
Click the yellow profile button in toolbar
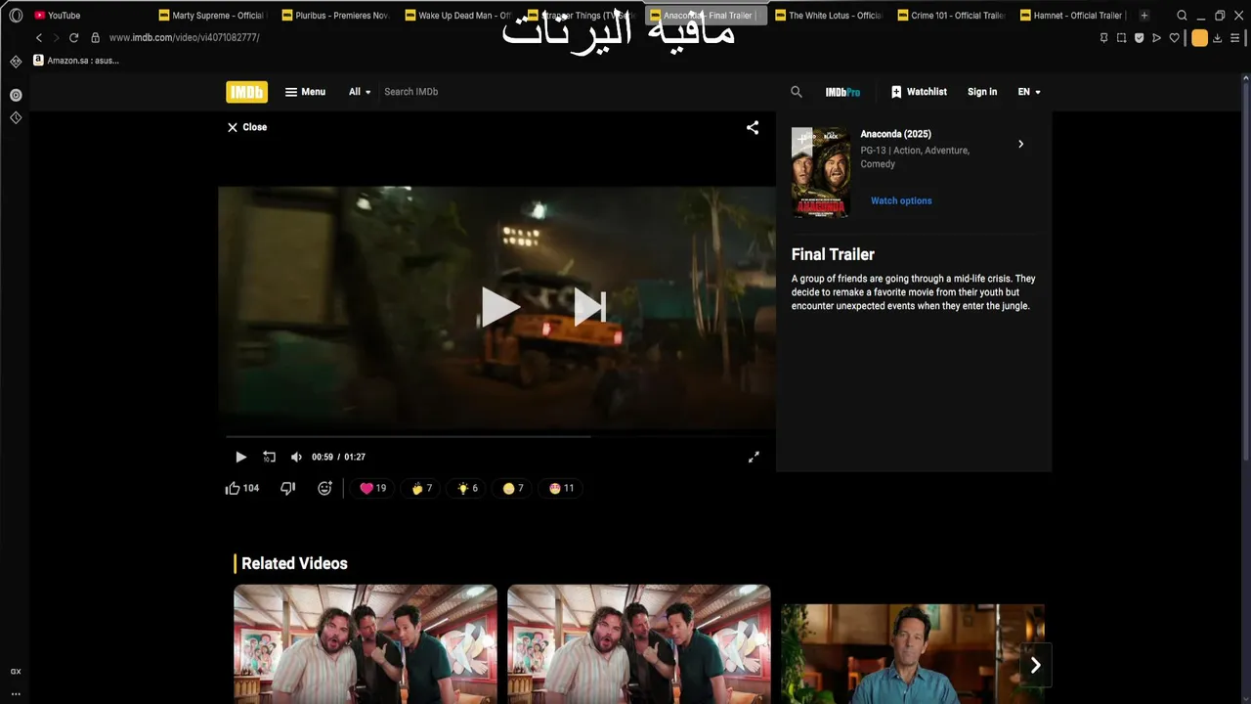click(1199, 38)
